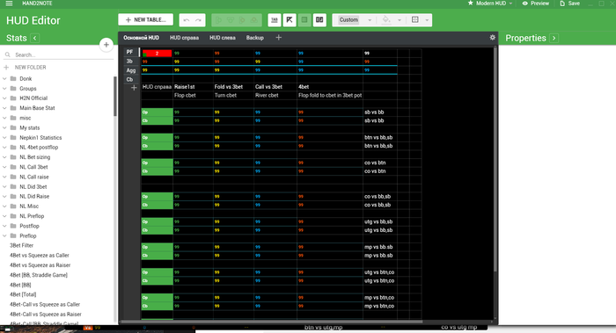Open HUD settings gear icon
Image resolution: width=616 pixels, height=333 pixels.
click(492, 38)
